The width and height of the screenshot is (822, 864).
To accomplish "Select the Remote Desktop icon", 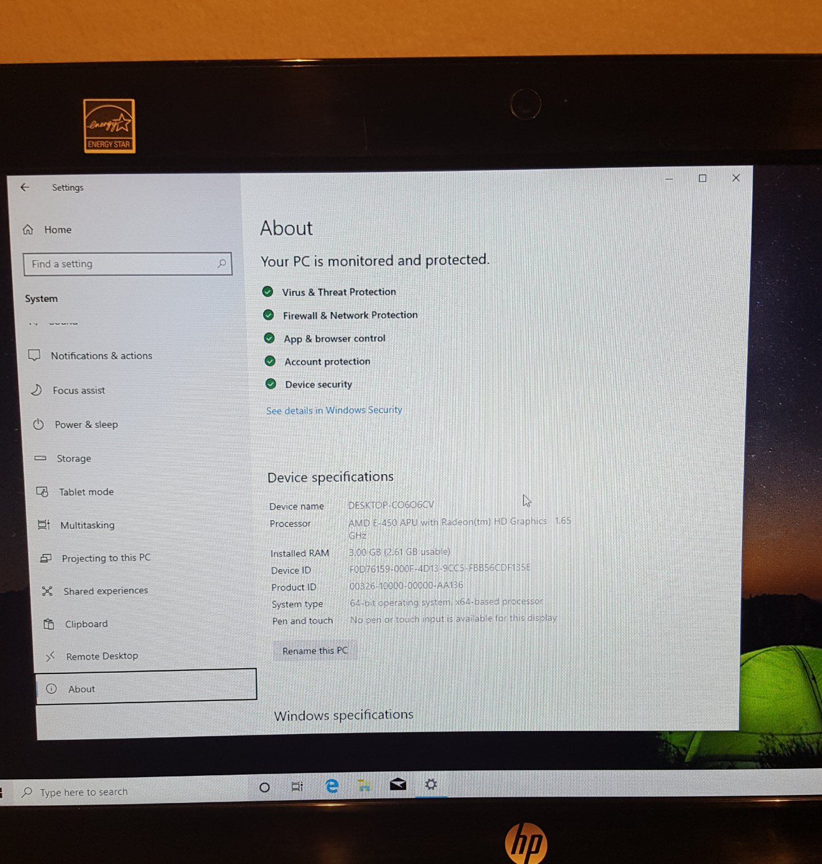I will pos(51,655).
